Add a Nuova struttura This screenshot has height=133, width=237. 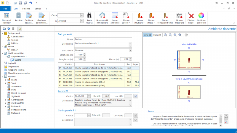(140, 18)
